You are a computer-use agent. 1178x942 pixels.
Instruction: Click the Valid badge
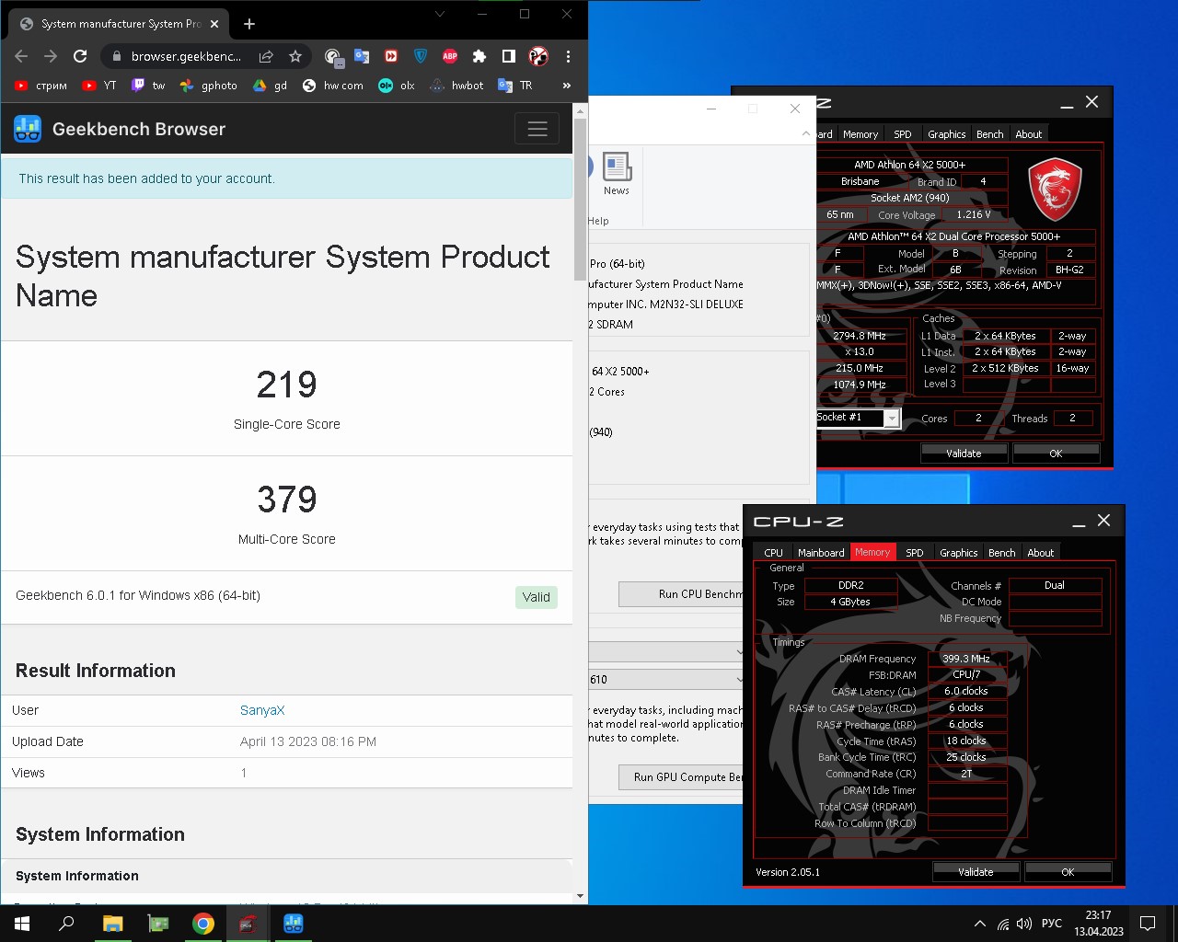(x=536, y=597)
